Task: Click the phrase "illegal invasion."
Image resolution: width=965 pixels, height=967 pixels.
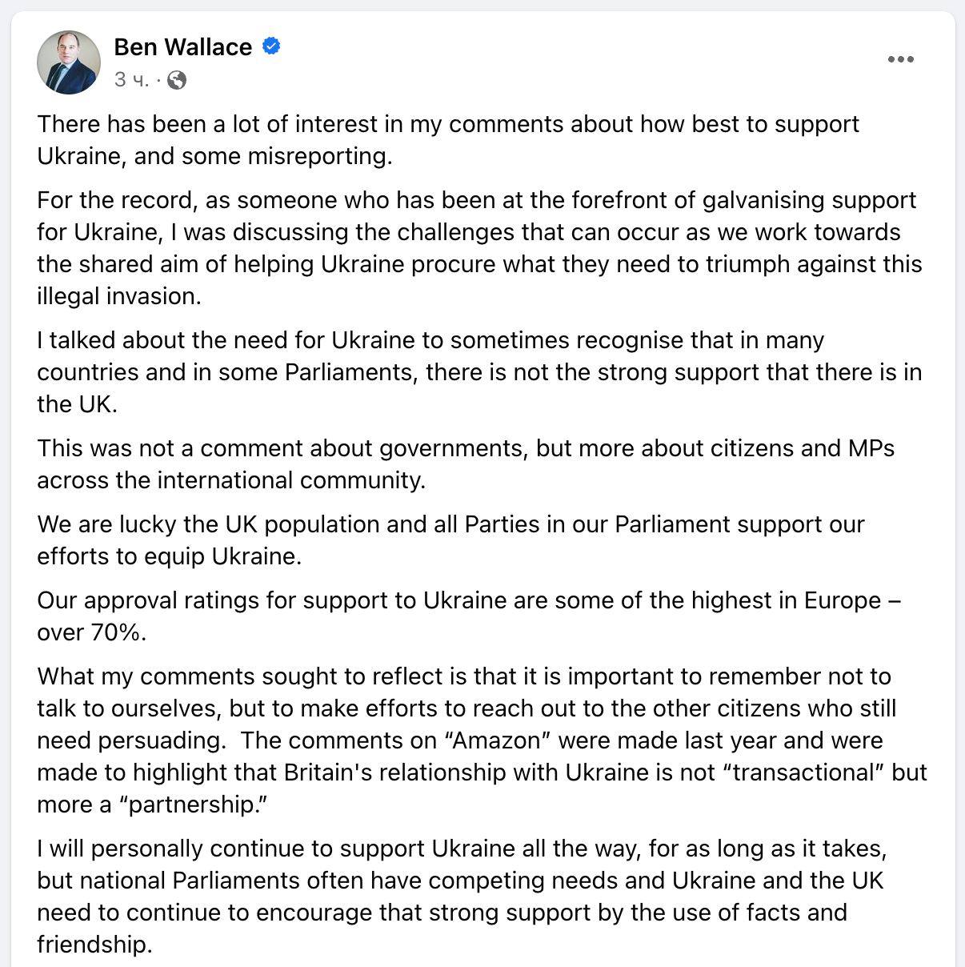Action: tap(119, 296)
